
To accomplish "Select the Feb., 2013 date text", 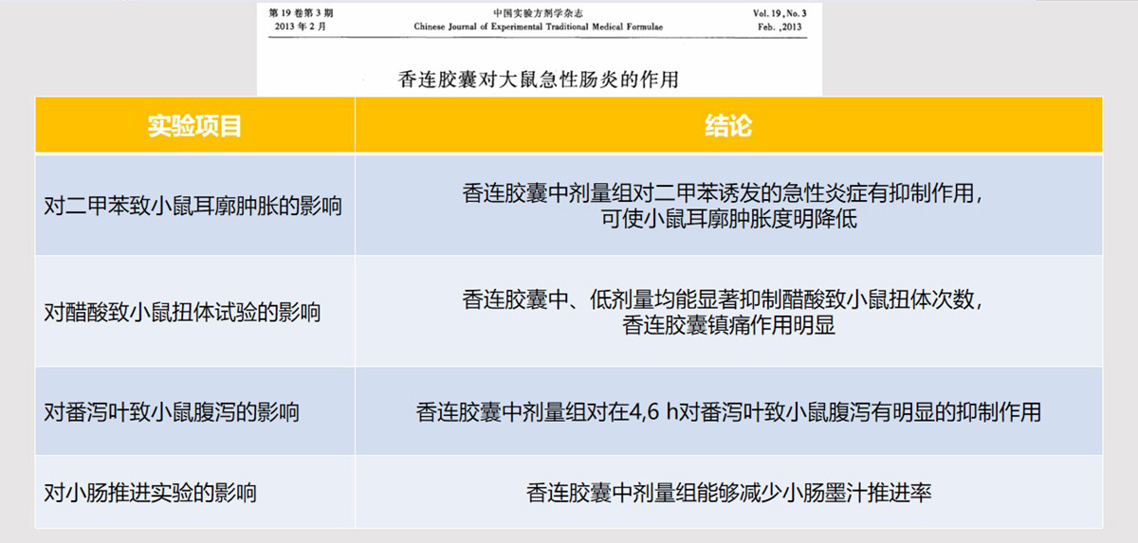I will pos(780,27).
